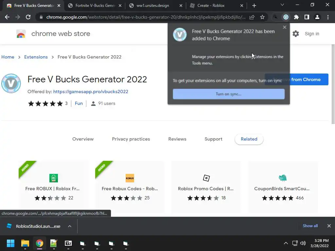Go to Home breadcrumb

(8, 57)
